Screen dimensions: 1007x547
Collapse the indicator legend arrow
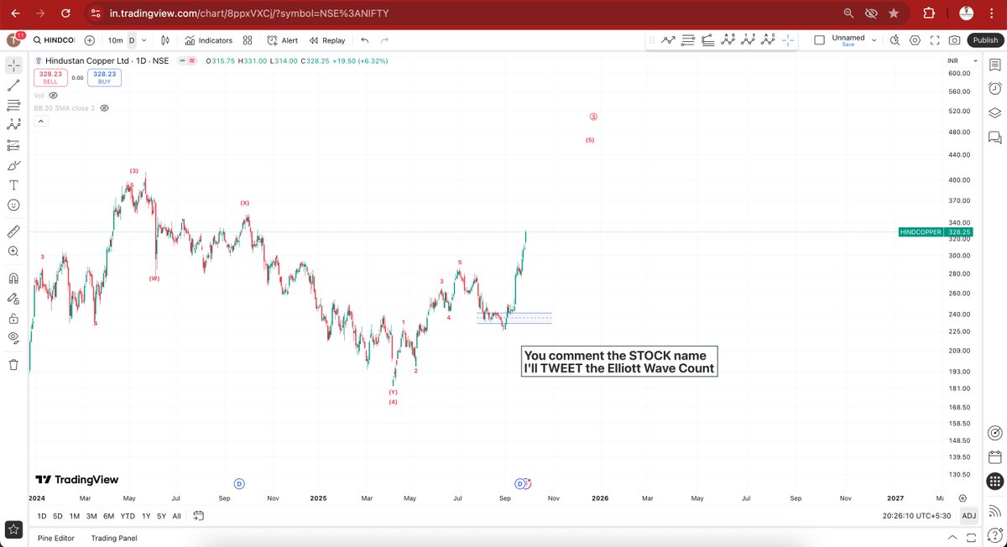click(x=40, y=121)
